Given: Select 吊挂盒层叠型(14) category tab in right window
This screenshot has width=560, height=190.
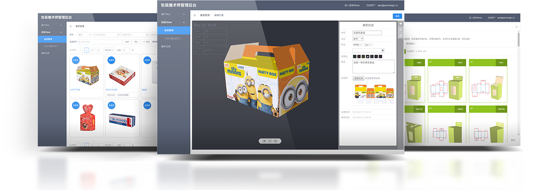Looking at the screenshot, I should point(420,39).
